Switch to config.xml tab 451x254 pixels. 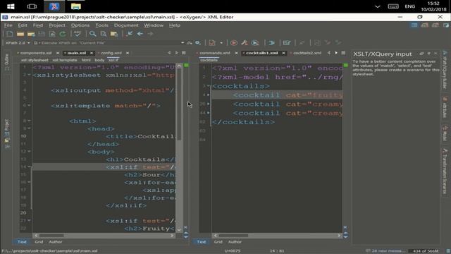(111, 53)
